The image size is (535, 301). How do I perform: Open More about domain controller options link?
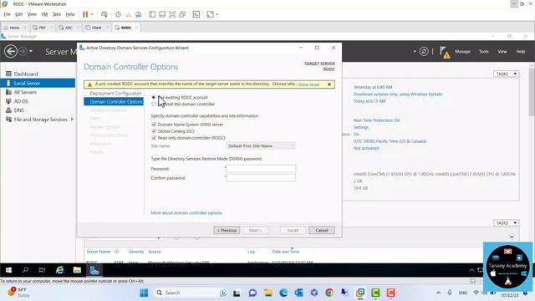coord(186,212)
